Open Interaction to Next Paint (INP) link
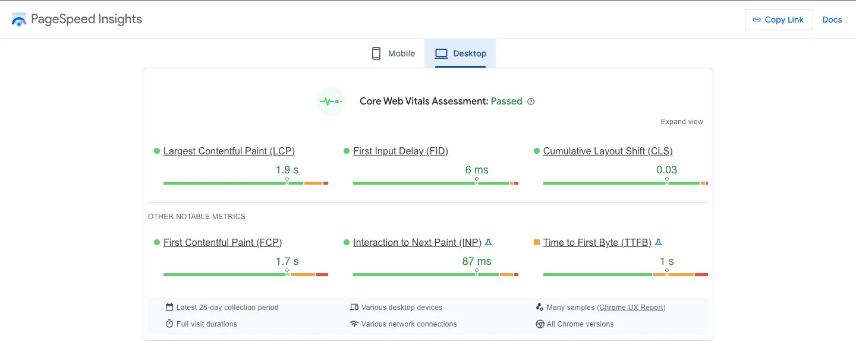Viewport: 856px width, 342px height. click(x=418, y=243)
